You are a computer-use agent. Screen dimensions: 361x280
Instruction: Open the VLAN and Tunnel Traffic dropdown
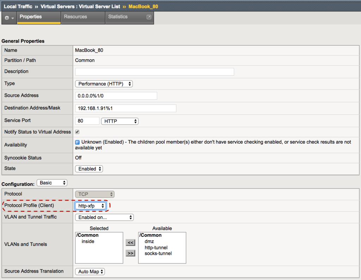click(x=104, y=217)
